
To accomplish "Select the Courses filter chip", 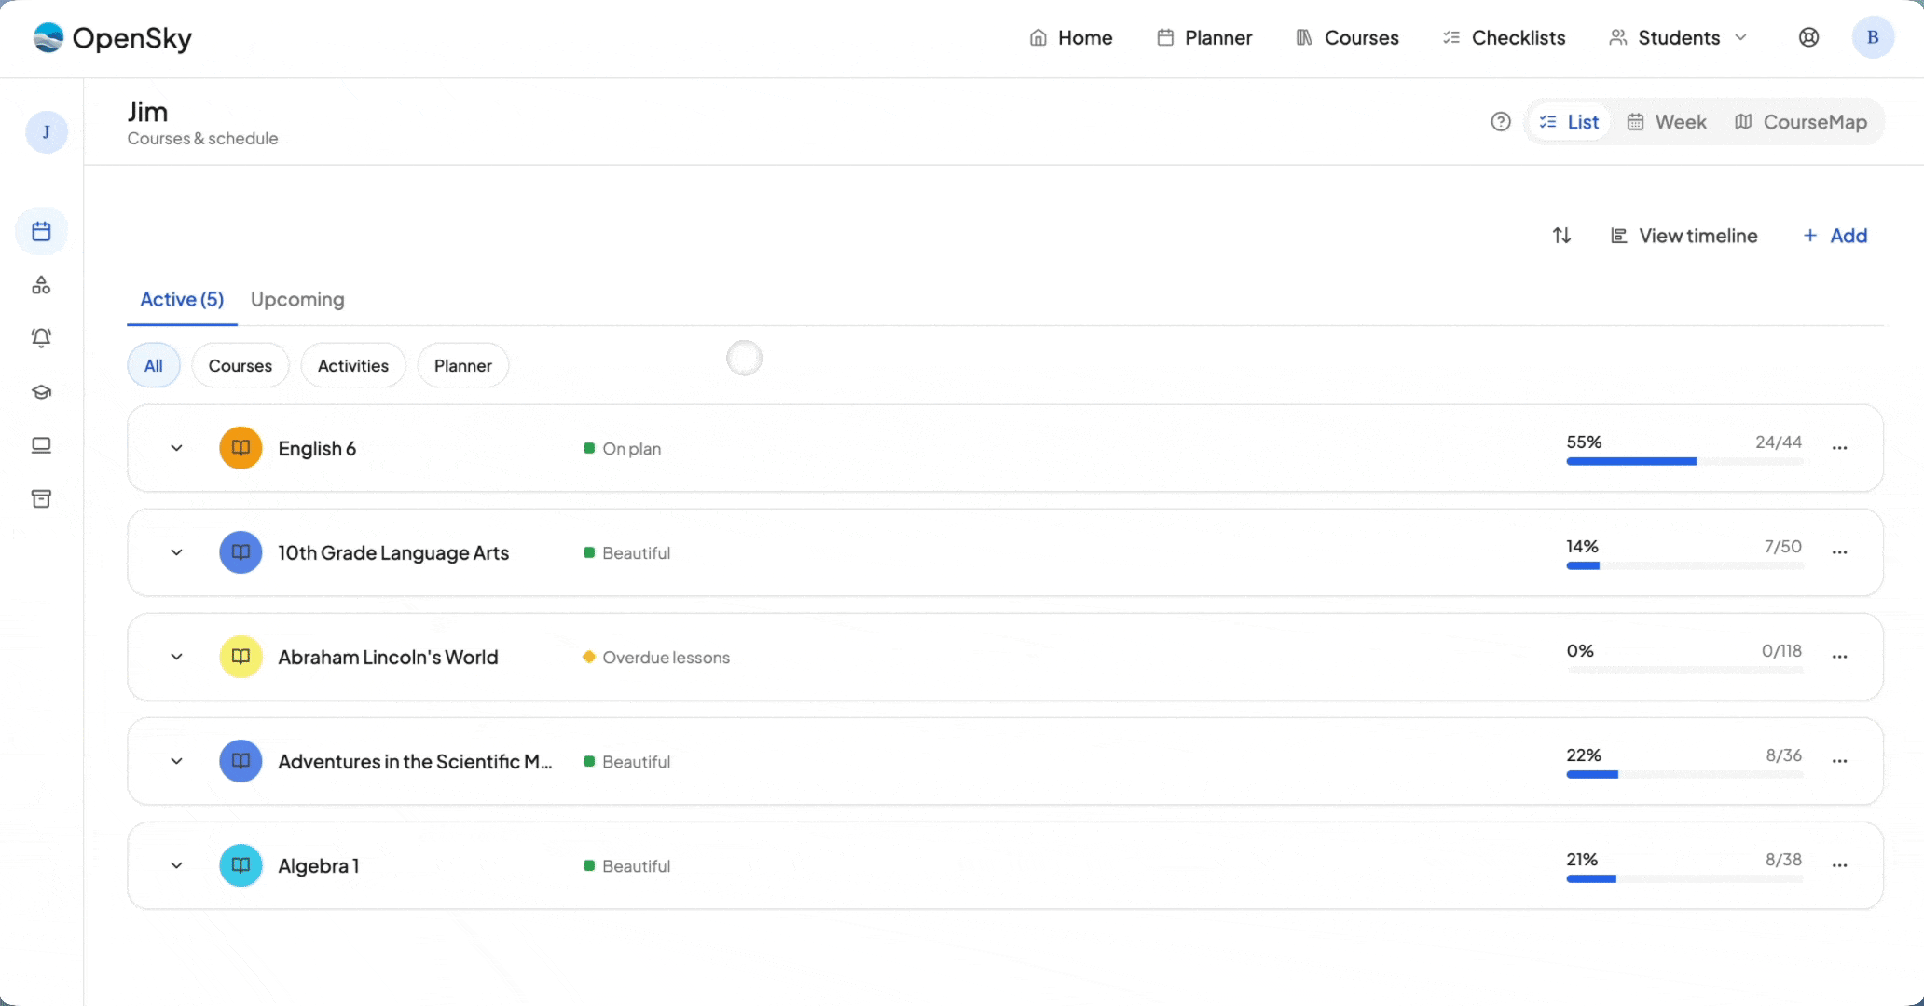I will pyautogui.click(x=240, y=366).
